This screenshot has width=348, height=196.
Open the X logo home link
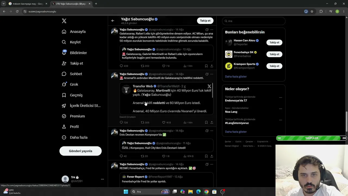(64, 21)
